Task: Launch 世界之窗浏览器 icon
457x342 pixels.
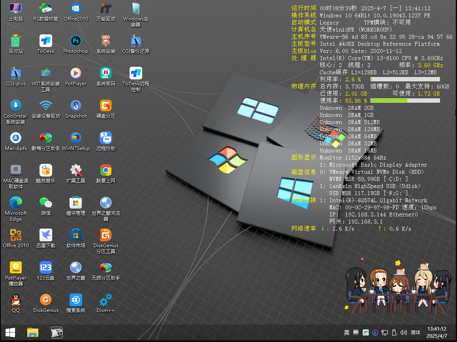Action: pyautogui.click(x=106, y=209)
